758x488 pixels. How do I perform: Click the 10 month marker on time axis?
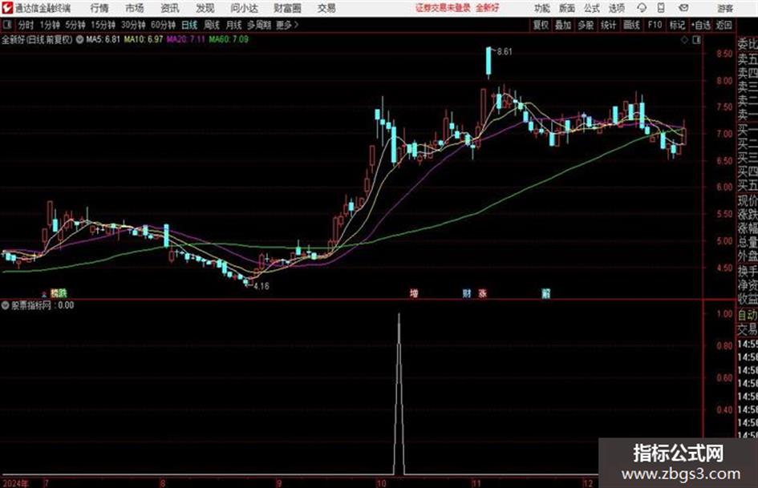click(x=382, y=482)
